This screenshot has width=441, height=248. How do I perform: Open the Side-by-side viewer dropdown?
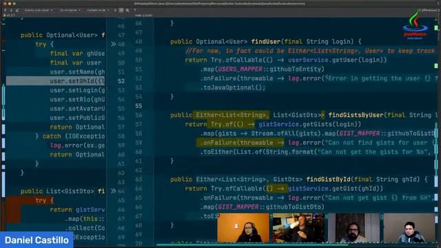[39, 10]
